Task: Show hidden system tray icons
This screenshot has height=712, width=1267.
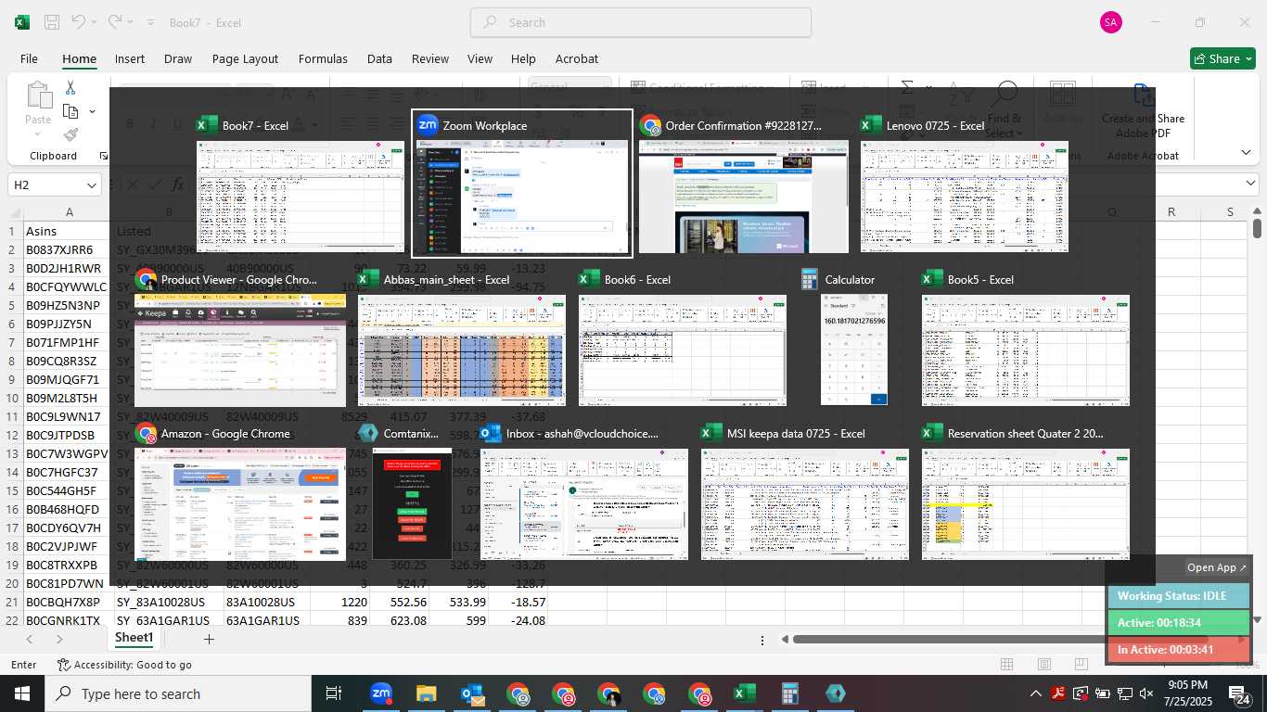Action: point(1036,693)
